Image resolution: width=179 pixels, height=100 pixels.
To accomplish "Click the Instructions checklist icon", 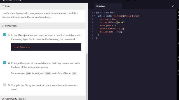I will click(3, 26).
